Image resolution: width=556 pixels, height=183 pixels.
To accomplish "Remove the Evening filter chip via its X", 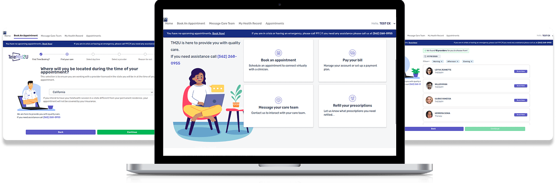I will 471,61.
